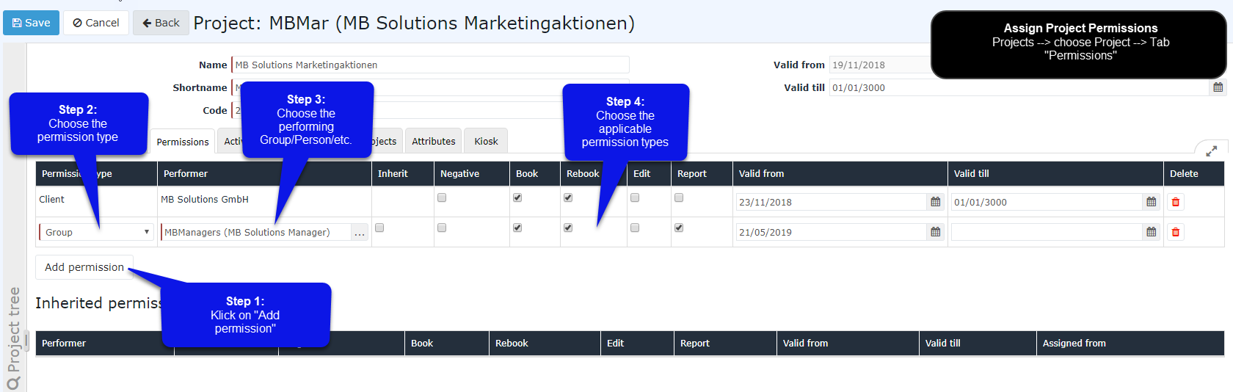
Task: Click the Save button
Action: pos(32,23)
